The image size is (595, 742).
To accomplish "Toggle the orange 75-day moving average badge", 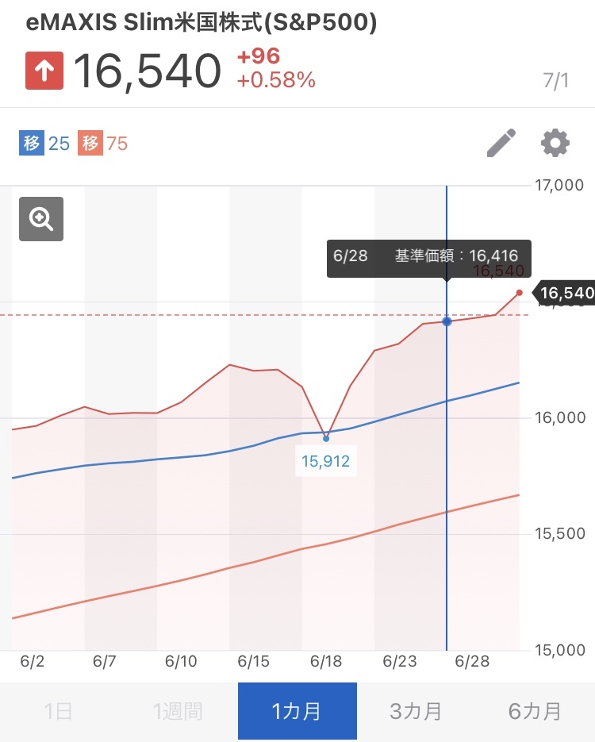I will click(x=103, y=144).
